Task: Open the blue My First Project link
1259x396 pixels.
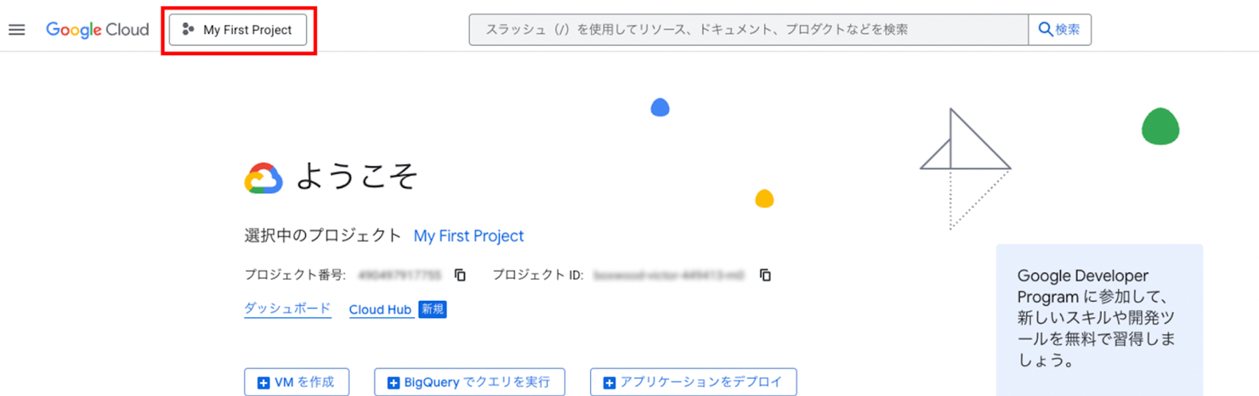Action: [x=468, y=236]
